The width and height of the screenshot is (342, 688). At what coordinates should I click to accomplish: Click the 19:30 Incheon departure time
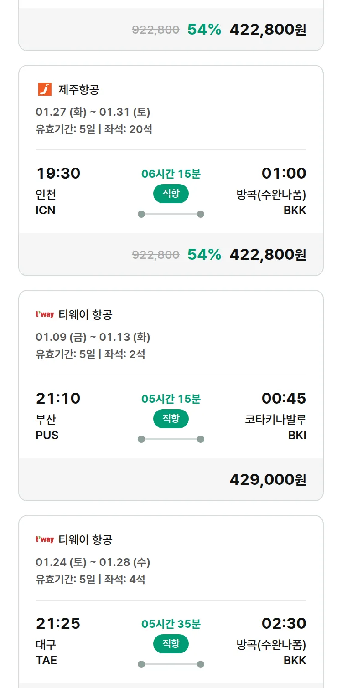coord(58,173)
